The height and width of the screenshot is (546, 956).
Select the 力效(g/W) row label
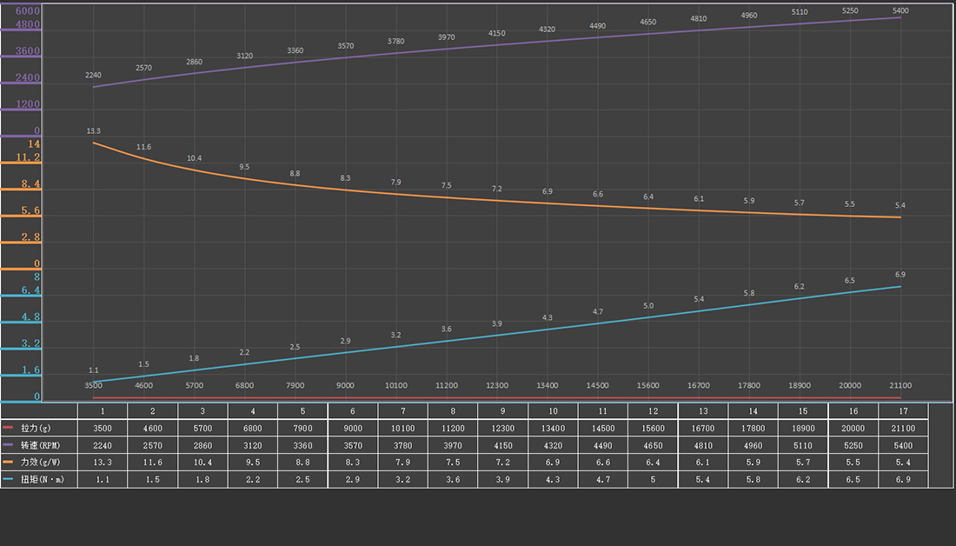tap(41, 462)
